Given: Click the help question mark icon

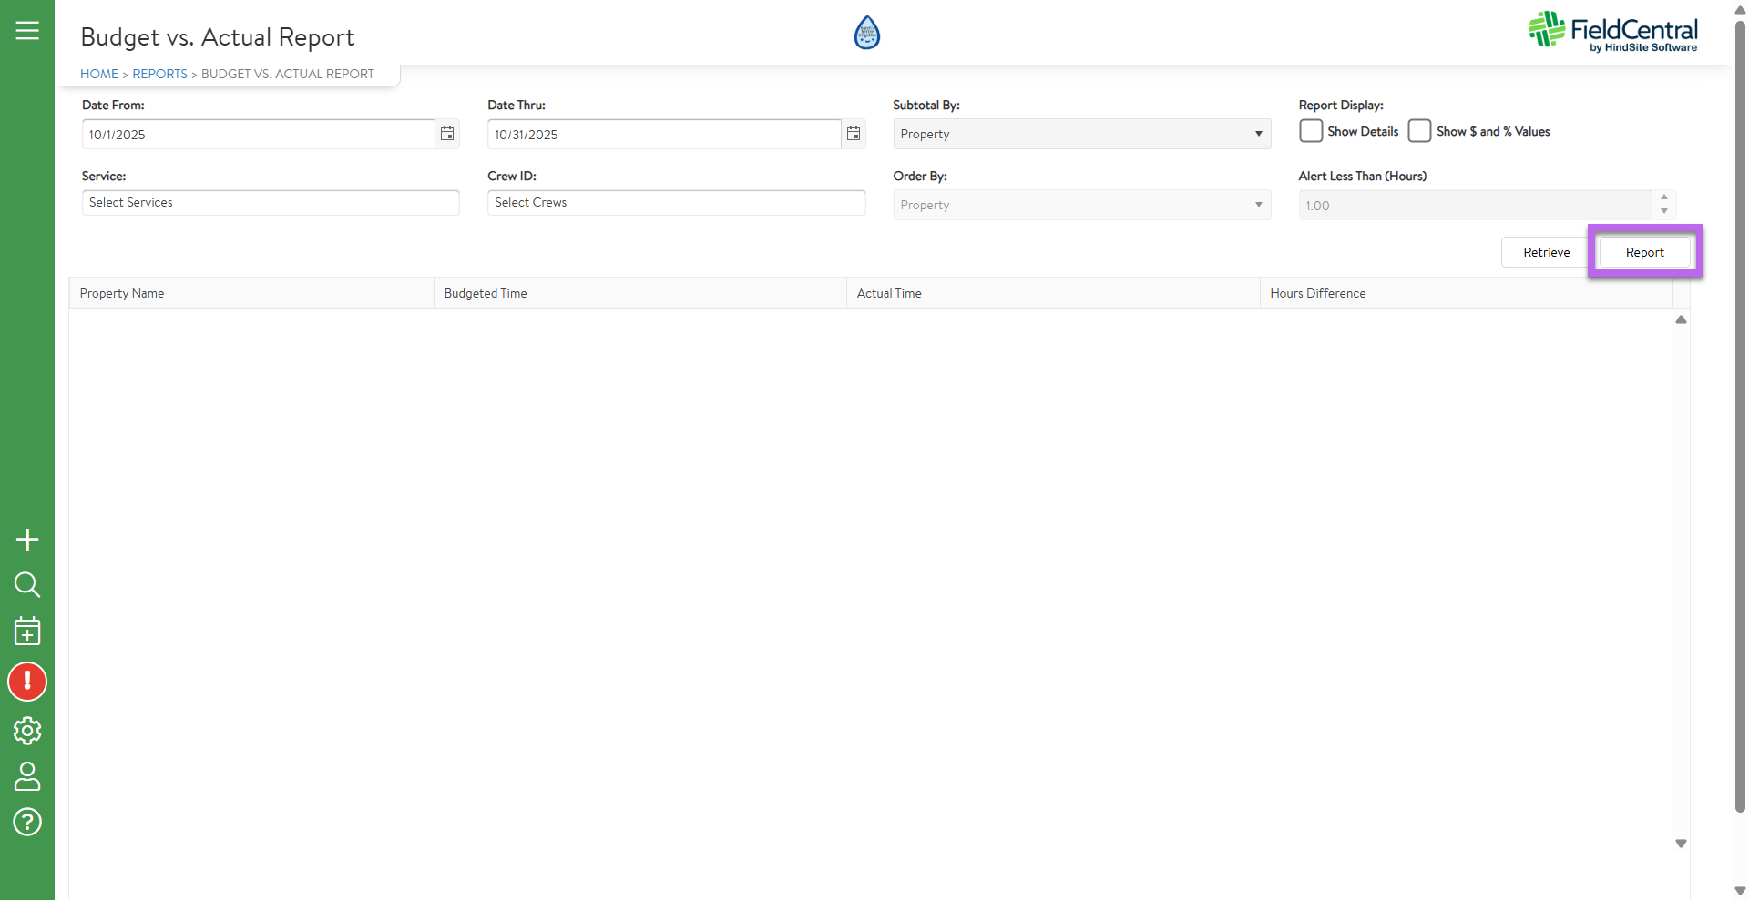Looking at the screenshot, I should (27, 822).
